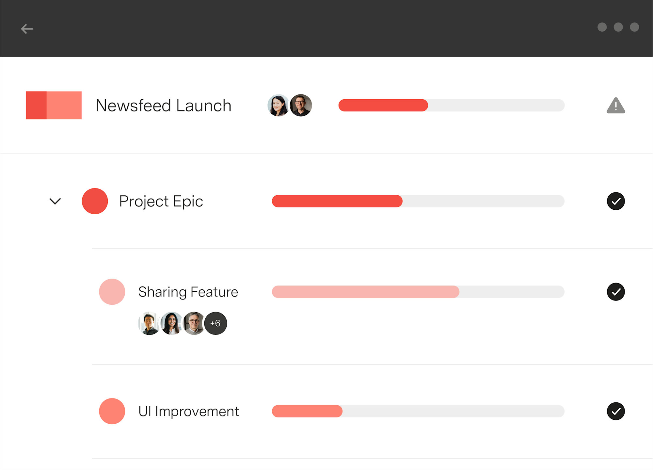Click the Sharing Feature progress bar
Viewport: 653px width, 470px height.
point(418,292)
